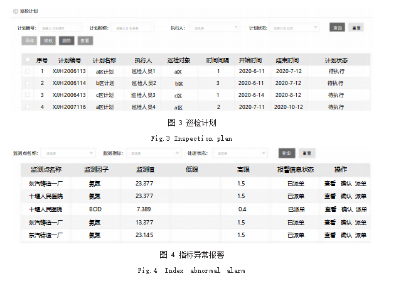Viewport: 406px width, 288px height.
Task: Select plan number XJJH2006114 cell
Action: [x=69, y=83]
